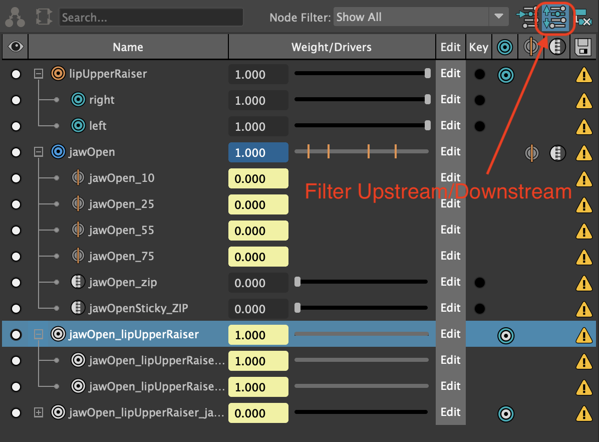The height and width of the screenshot is (442, 599).
Task: Click Edit button for jawOpen_lipUpperRaiser
Action: (450, 334)
